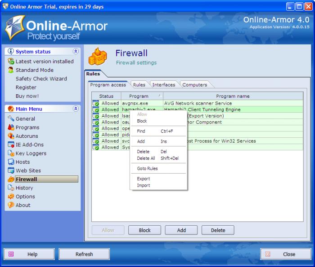Open the Safety Check Wizard link
This screenshot has width=315, height=267.
[x=41, y=79]
